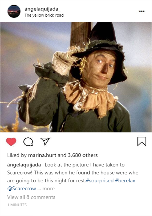
Task: Open the three-dot options menu
Action: coord(142,11)
